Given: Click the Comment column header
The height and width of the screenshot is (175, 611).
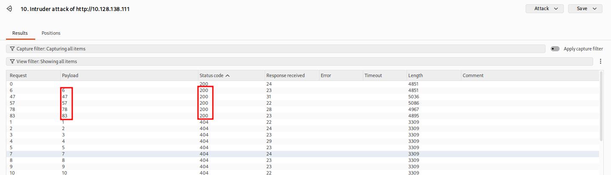Looking at the screenshot, I should [473, 75].
